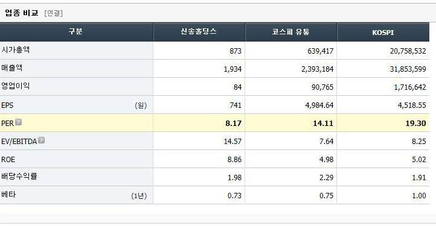
Task: Click market cap value 20,758,532
Action: tap(408, 51)
